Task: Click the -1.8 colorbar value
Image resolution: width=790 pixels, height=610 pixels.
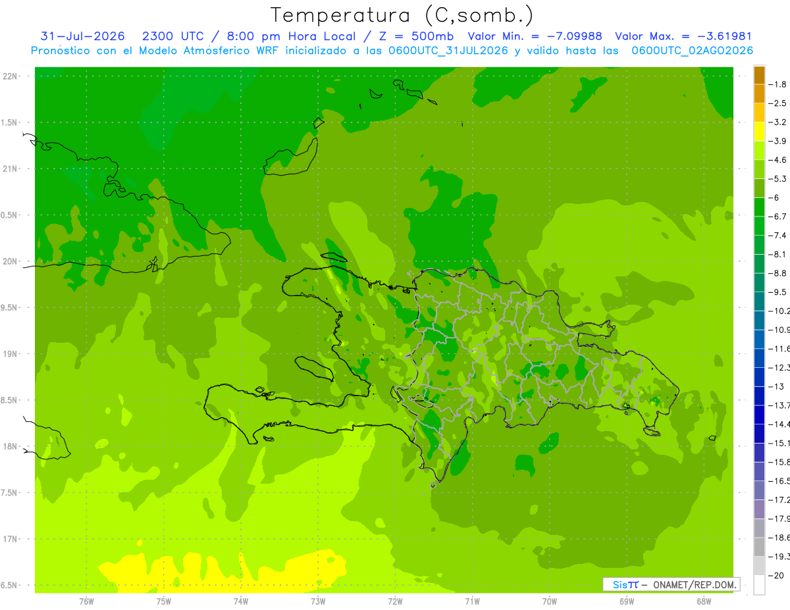Action: (779, 84)
